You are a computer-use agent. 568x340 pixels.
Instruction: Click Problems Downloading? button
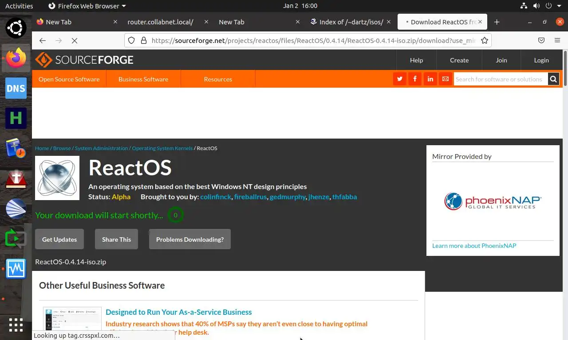click(190, 239)
